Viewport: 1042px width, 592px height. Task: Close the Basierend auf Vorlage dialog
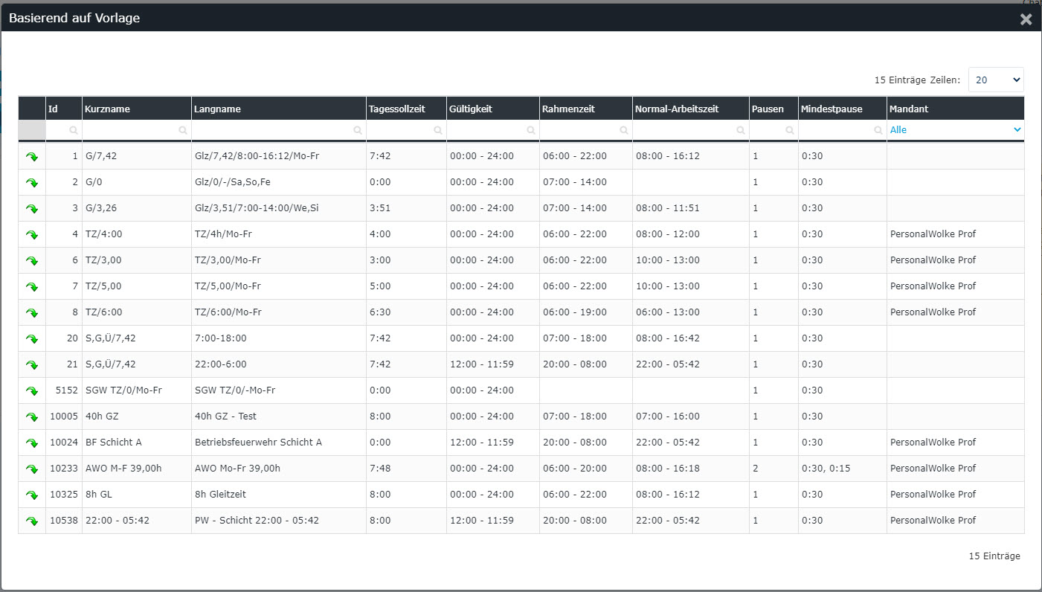(x=1026, y=19)
